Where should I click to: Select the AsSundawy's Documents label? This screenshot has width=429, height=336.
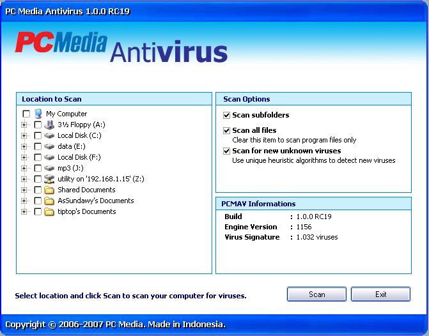[x=96, y=201]
